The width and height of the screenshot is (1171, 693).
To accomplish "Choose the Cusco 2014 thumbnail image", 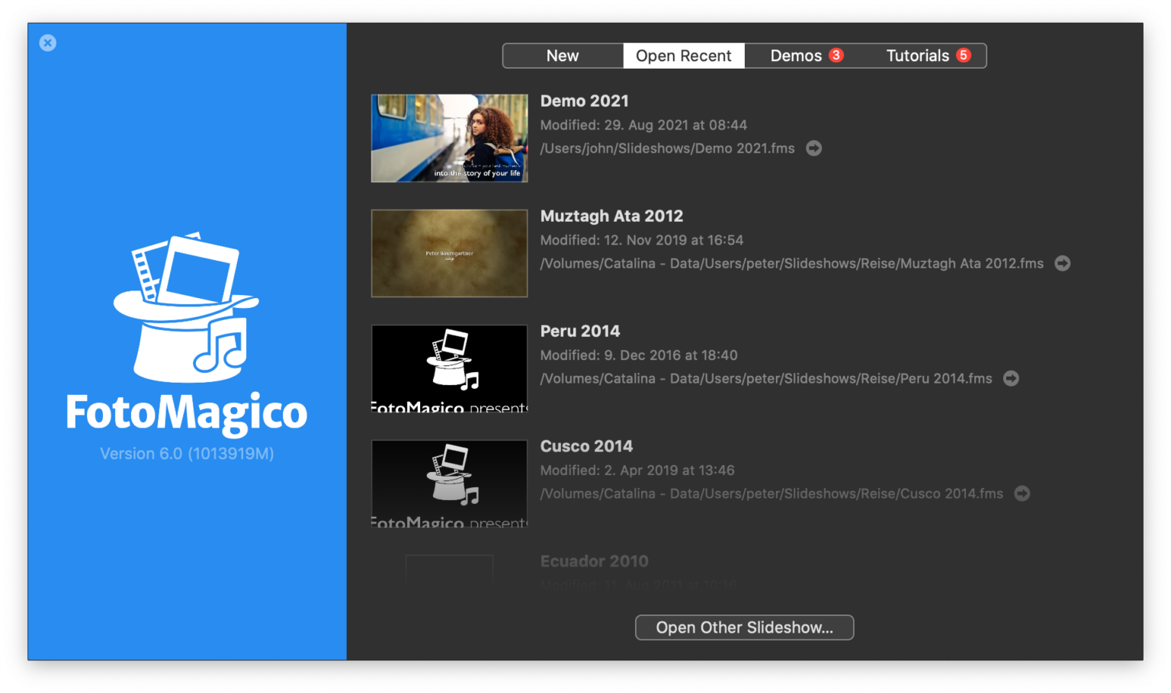I will tap(449, 484).
